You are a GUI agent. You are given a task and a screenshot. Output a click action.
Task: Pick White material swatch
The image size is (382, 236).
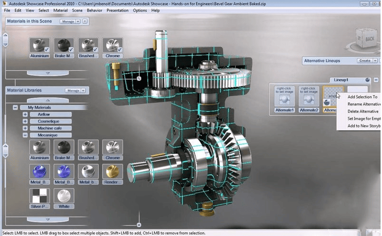coord(64,196)
